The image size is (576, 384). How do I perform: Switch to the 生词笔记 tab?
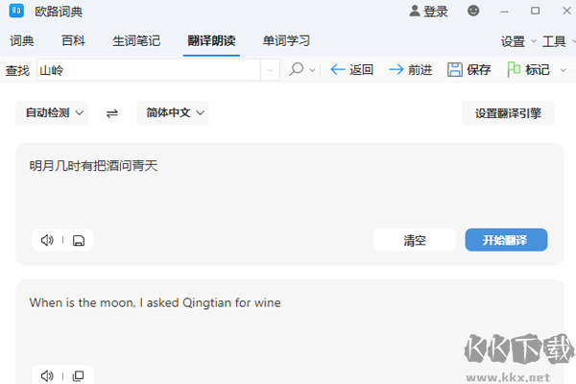(x=136, y=41)
